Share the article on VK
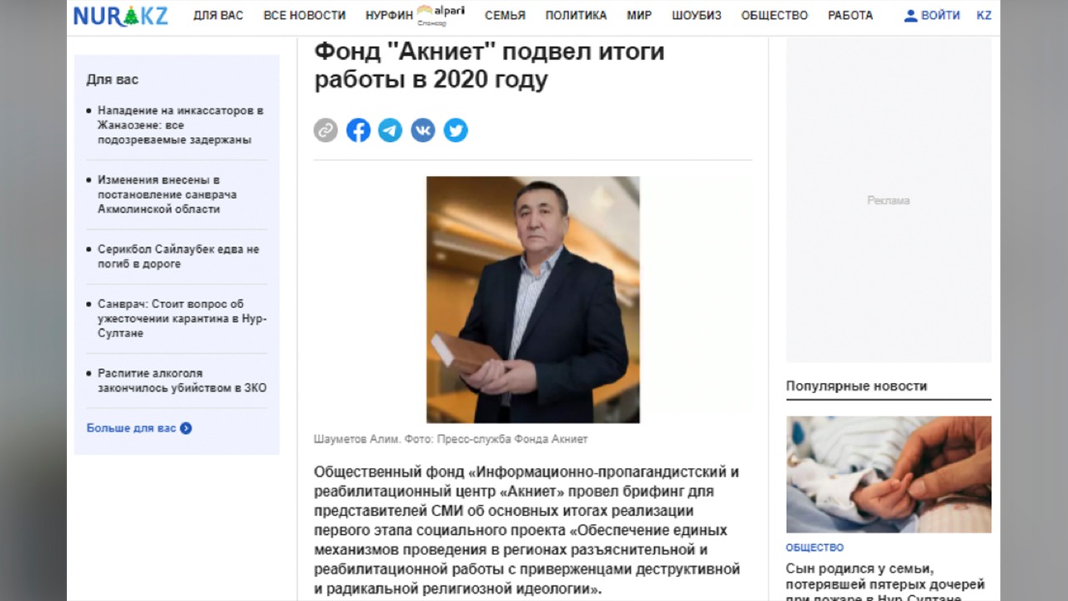The height and width of the screenshot is (601, 1068). (423, 130)
